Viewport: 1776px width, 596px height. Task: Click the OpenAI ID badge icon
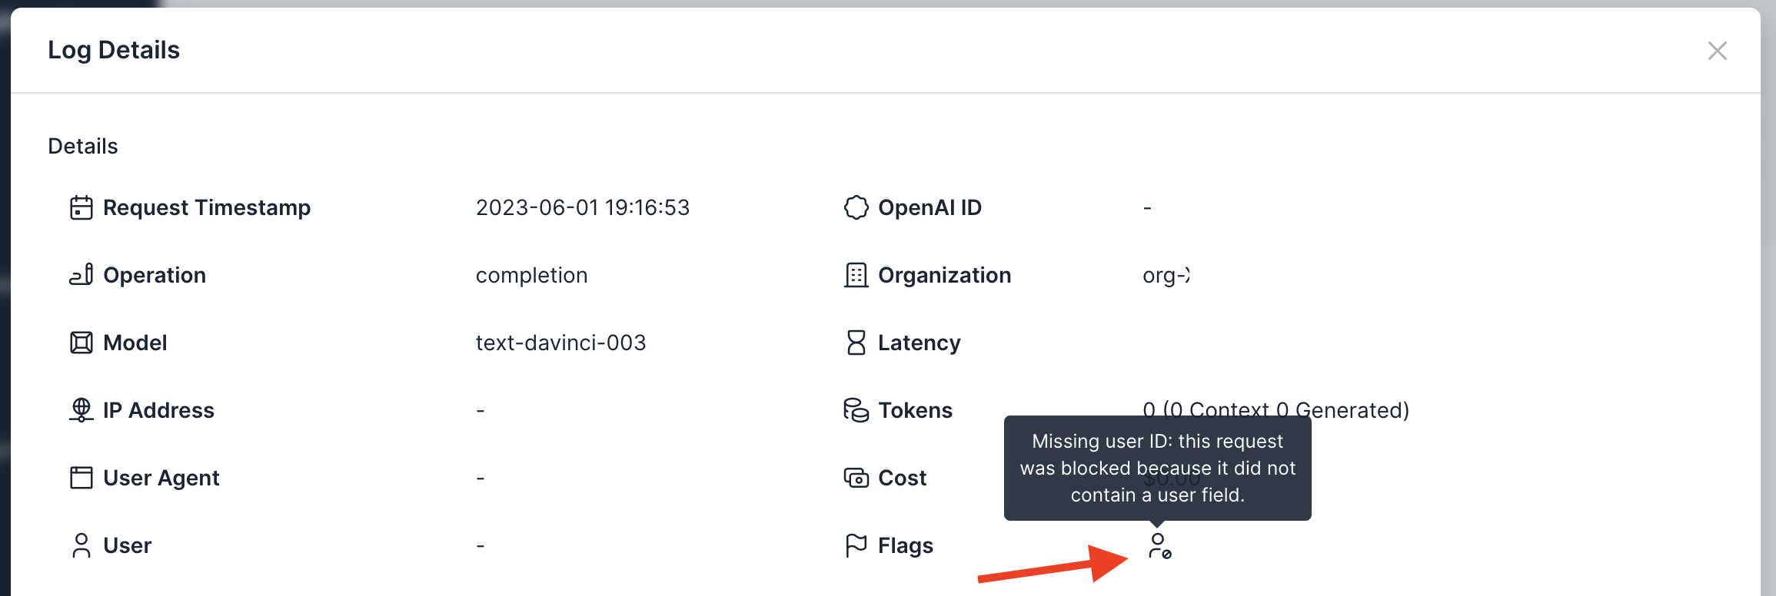(856, 207)
